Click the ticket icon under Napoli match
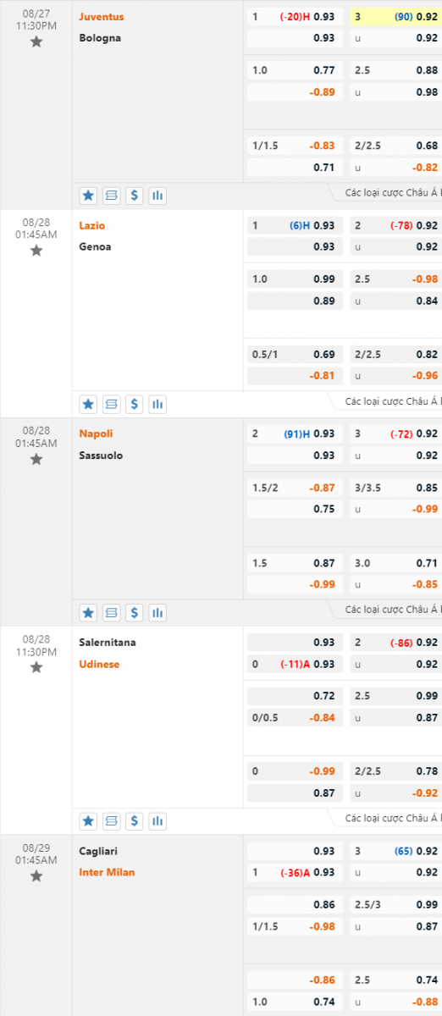This screenshot has width=442, height=1016. pyautogui.click(x=111, y=612)
